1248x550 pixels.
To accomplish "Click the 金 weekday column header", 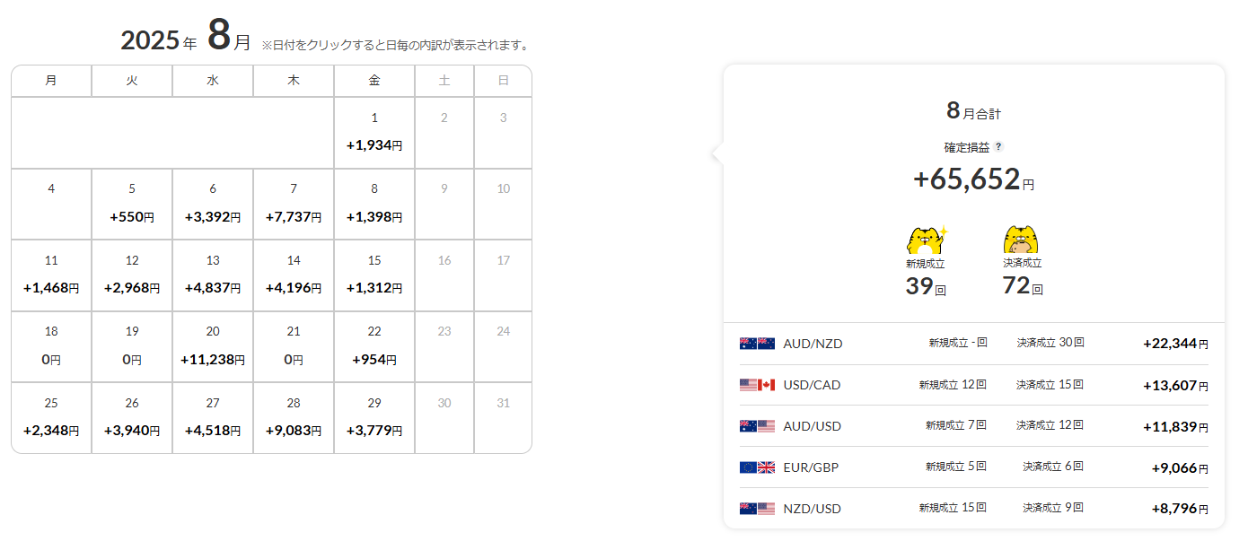I will 374,81.
